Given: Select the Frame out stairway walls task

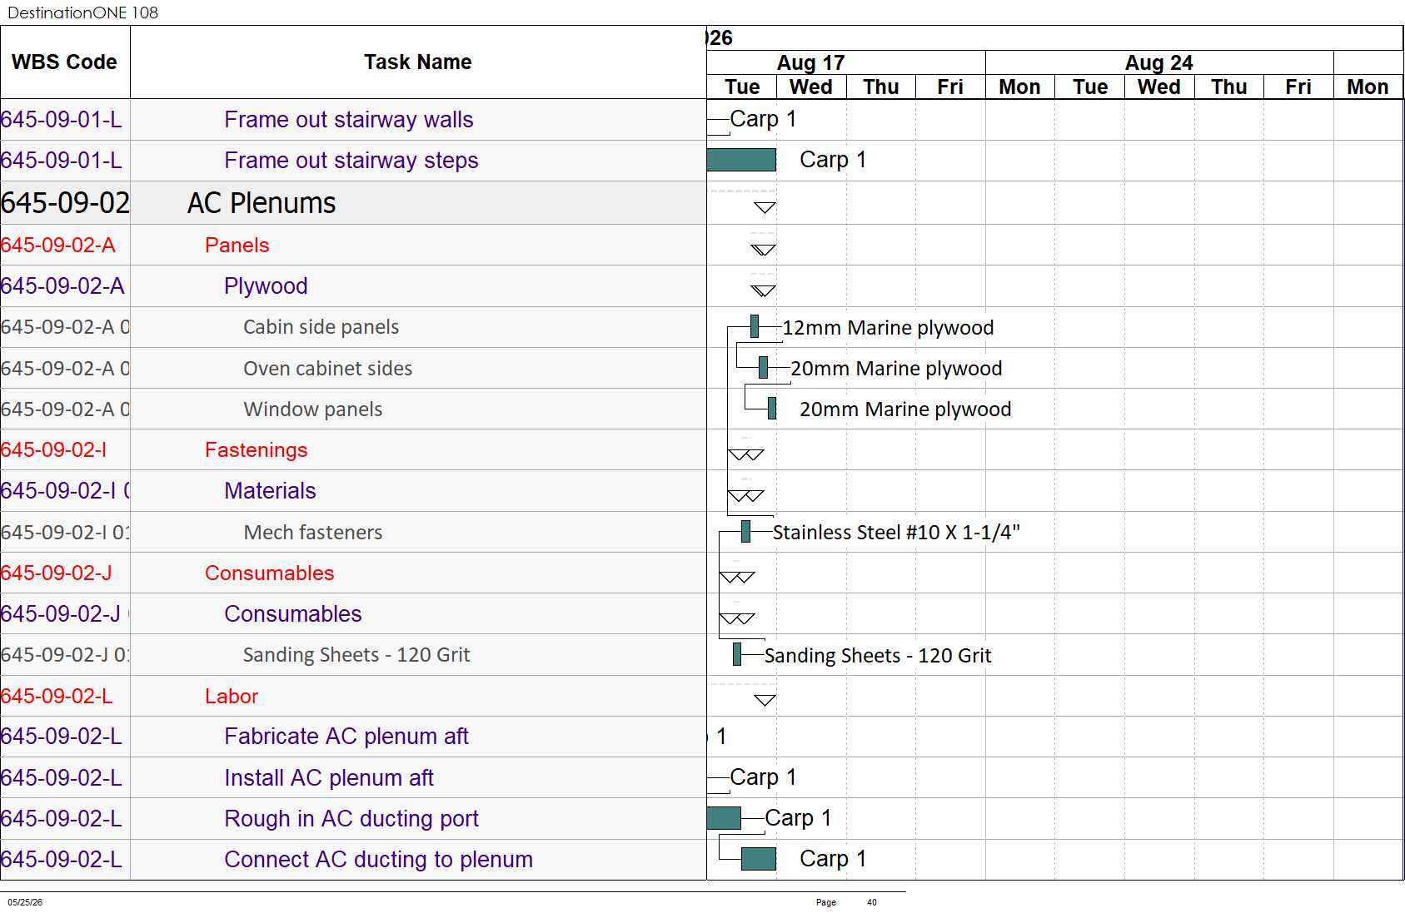Looking at the screenshot, I should click(348, 120).
